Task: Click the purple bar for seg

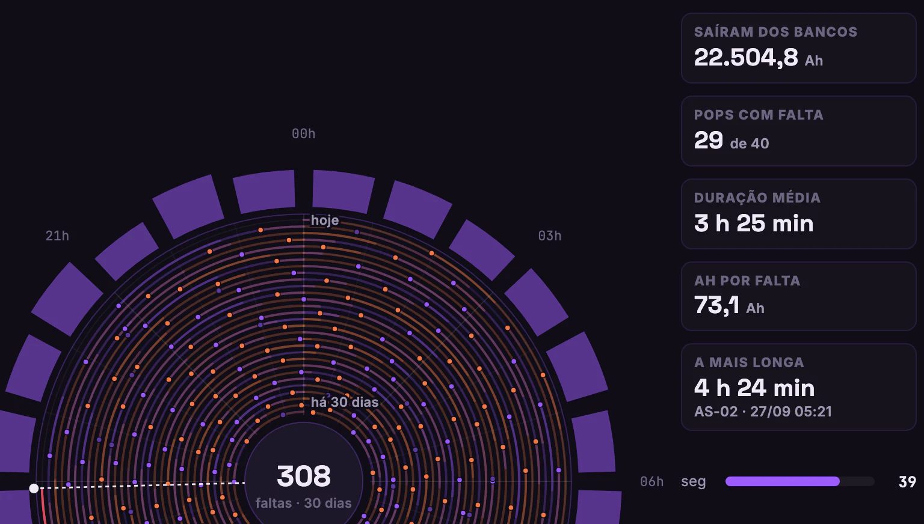Action: click(x=783, y=481)
